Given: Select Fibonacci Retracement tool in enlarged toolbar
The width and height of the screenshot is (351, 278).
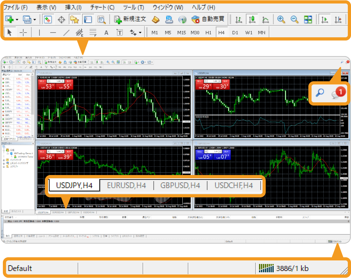Looking at the screenshot, I should coord(93,33).
